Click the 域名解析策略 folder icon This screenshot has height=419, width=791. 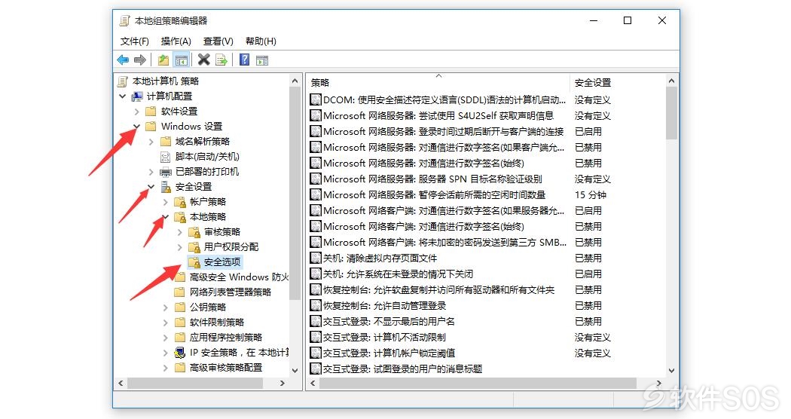tap(166, 142)
